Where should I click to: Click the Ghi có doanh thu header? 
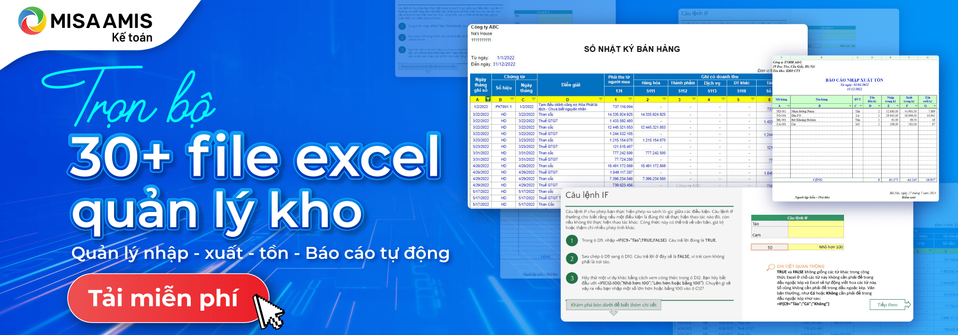(719, 77)
